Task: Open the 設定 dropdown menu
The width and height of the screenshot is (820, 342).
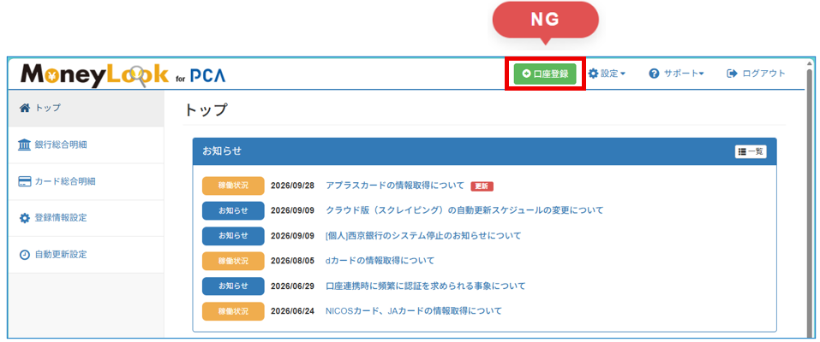Action: point(607,74)
